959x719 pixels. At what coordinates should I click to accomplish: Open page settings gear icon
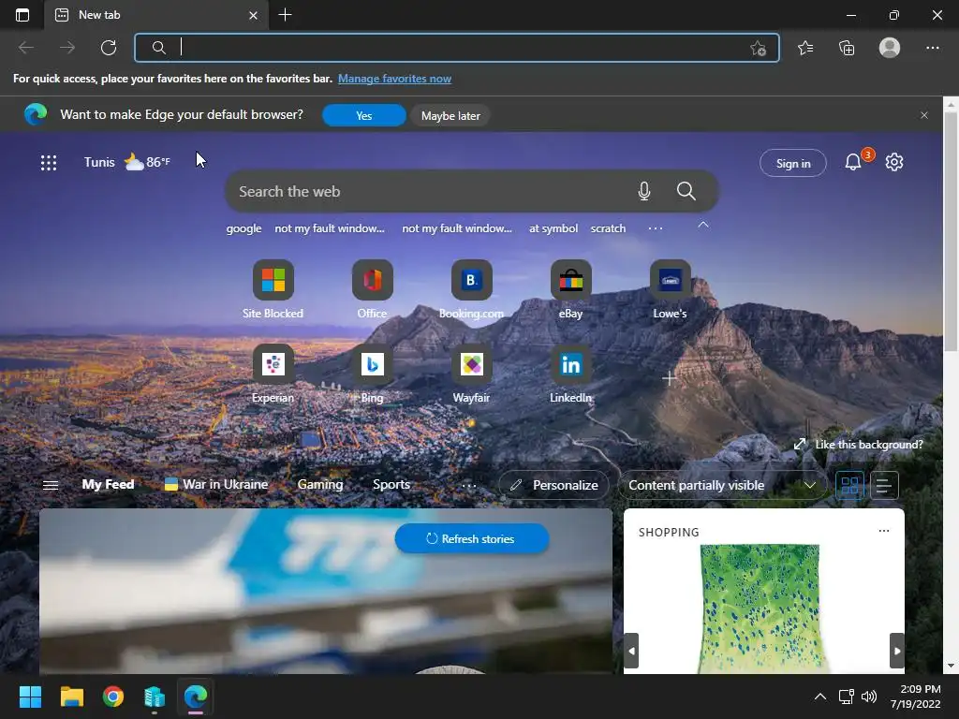894,162
